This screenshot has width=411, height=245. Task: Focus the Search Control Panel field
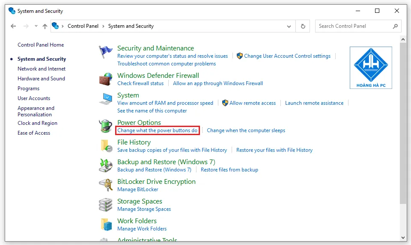pyautogui.click(x=354, y=26)
